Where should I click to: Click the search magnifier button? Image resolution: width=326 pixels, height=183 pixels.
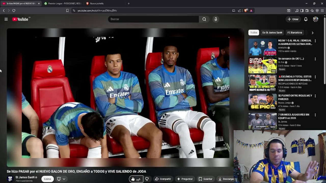click(x=204, y=19)
